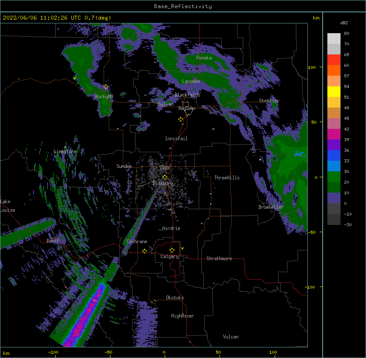Select the Limestone label

pos(65,151)
